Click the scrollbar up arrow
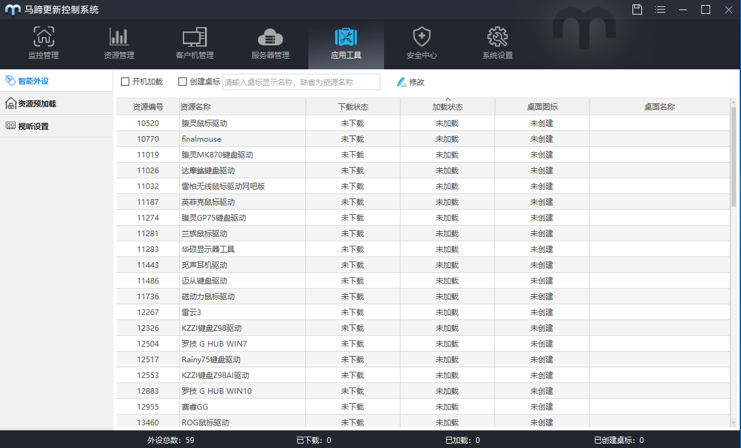The height and width of the screenshot is (448, 741). point(733,102)
